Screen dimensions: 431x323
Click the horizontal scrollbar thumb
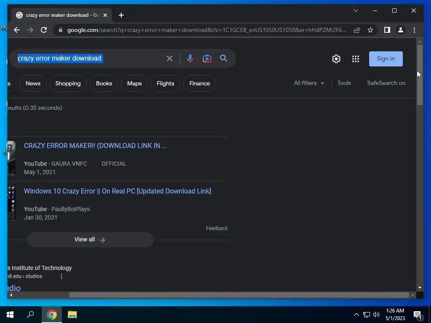coord(239,295)
